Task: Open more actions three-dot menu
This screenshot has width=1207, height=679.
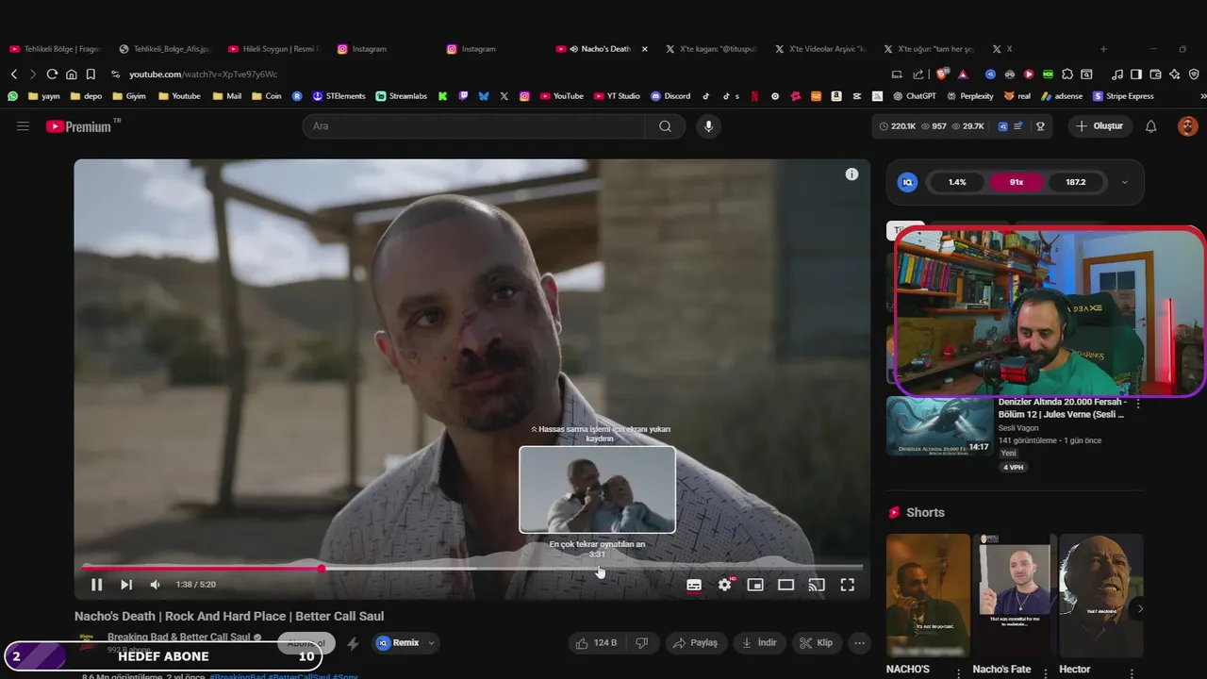Action: [859, 643]
